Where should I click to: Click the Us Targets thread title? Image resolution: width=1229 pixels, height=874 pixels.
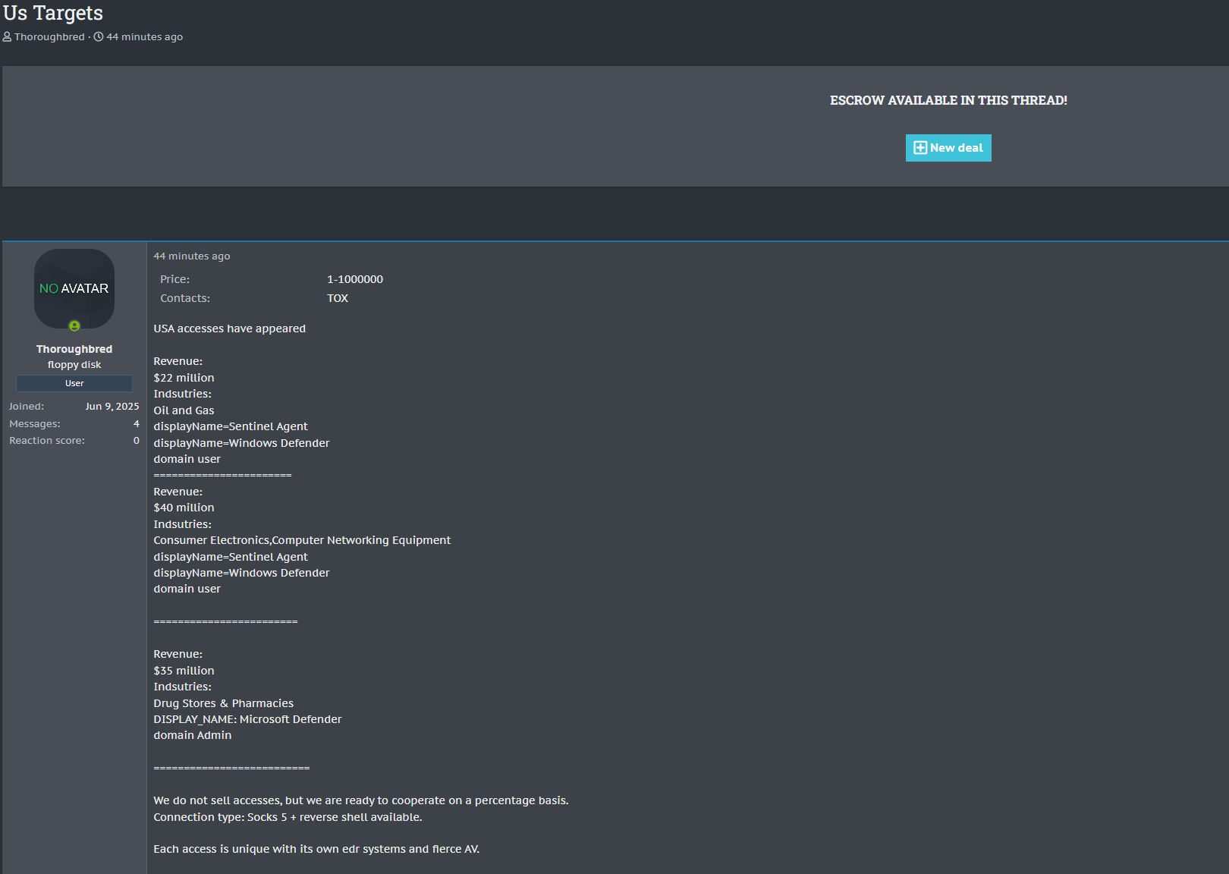(x=53, y=13)
